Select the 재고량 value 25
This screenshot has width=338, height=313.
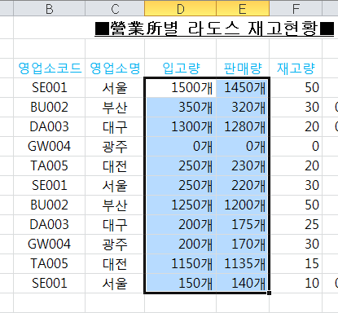pyautogui.click(x=296, y=224)
